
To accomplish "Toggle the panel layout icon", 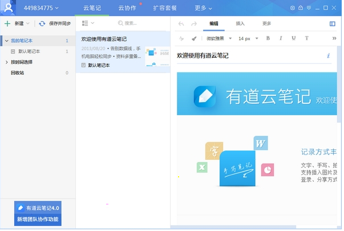I will (x=333, y=24).
